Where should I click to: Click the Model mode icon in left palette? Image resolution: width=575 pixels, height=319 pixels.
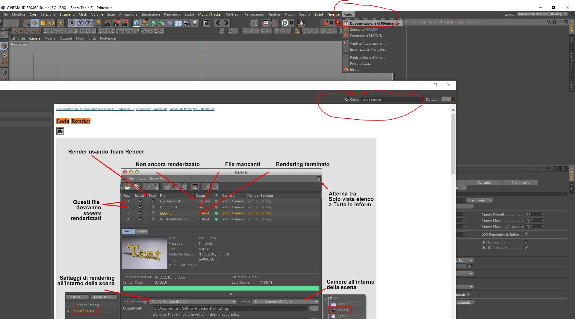click(x=4, y=46)
